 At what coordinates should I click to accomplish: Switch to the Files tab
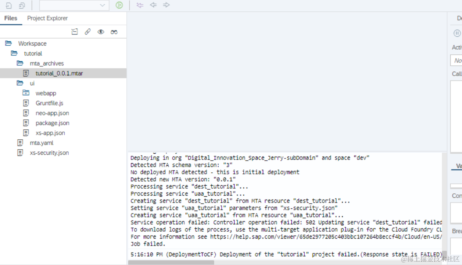click(11, 18)
